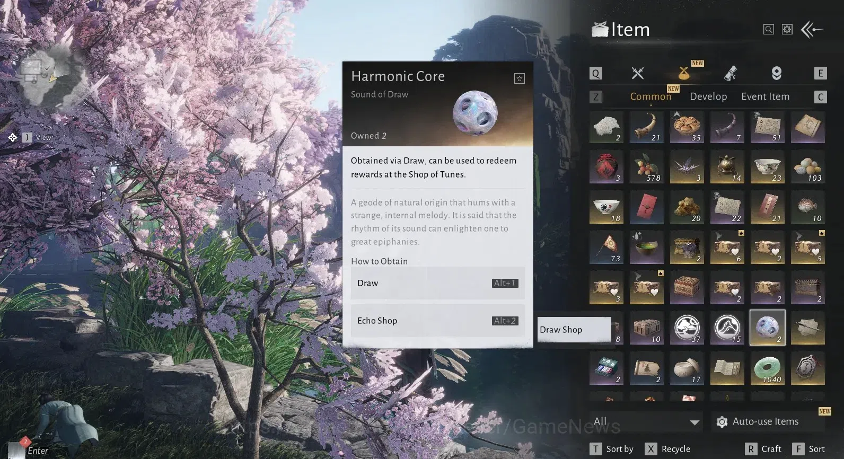Select the crossed weapons category tab

638,73
